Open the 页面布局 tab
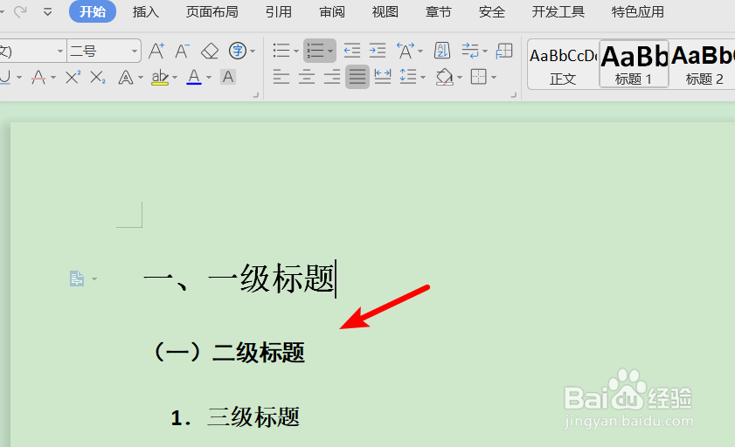 point(211,11)
